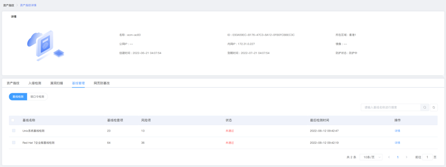Click the risk item count 13
The width and height of the screenshot is (446, 167).
[143, 131]
